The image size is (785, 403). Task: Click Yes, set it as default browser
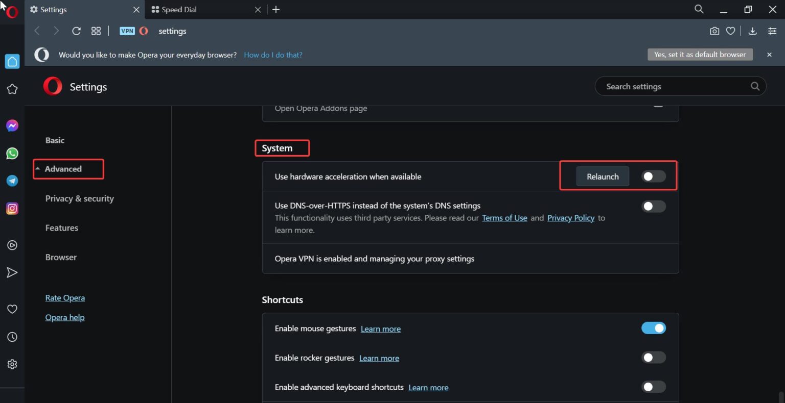[700, 54]
